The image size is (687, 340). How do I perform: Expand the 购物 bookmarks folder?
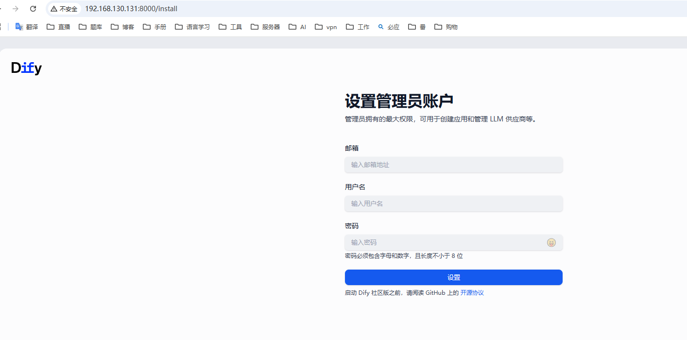[446, 27]
